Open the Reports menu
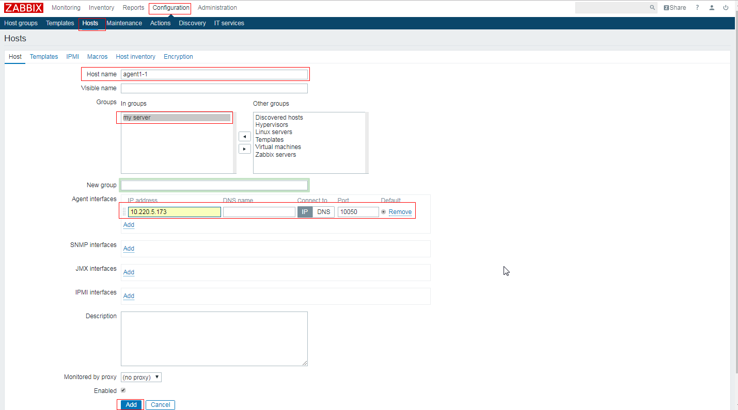 click(x=134, y=8)
